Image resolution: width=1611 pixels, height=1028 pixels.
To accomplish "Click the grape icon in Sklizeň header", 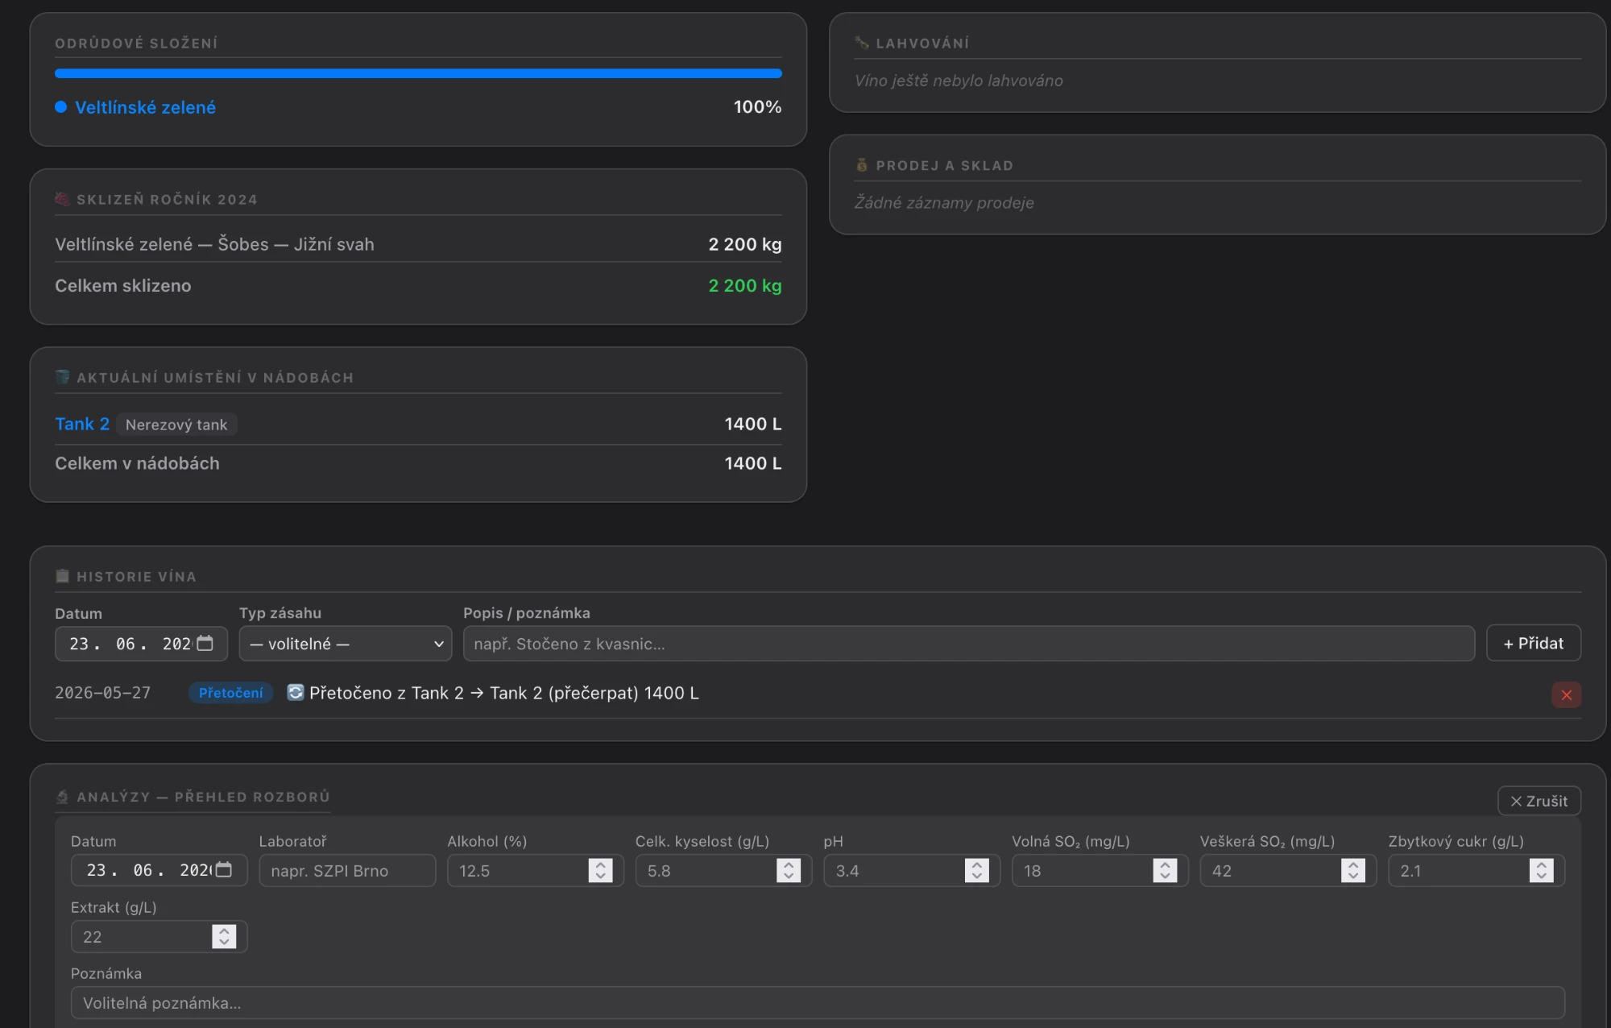I will tap(62, 199).
